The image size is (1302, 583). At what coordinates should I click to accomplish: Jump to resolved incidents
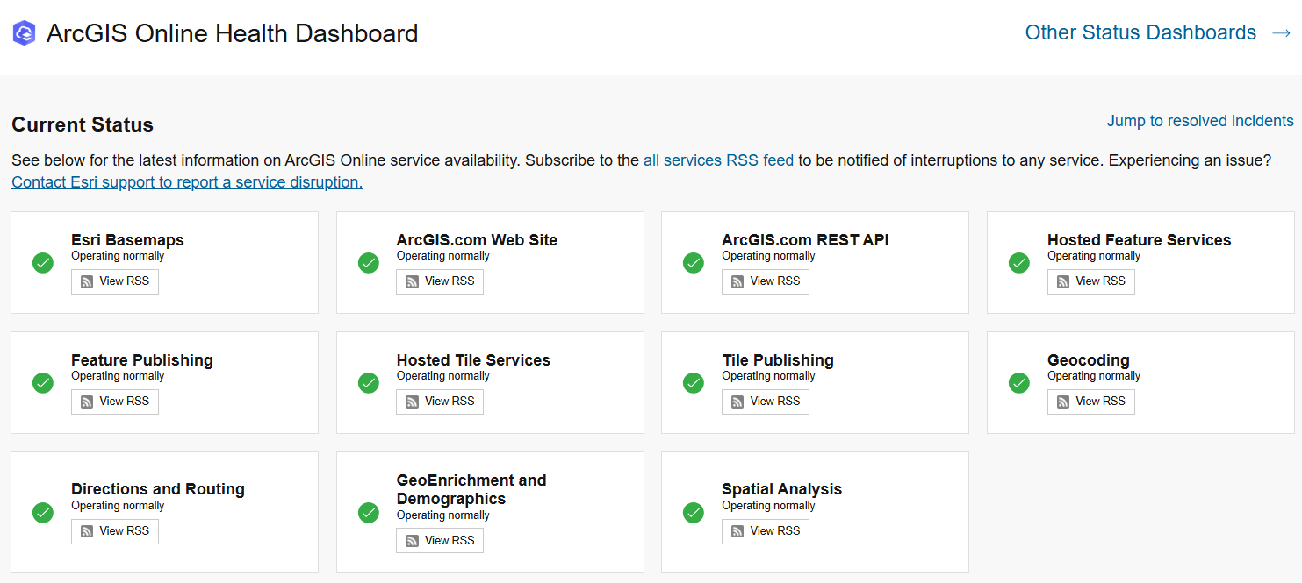pyautogui.click(x=1200, y=121)
